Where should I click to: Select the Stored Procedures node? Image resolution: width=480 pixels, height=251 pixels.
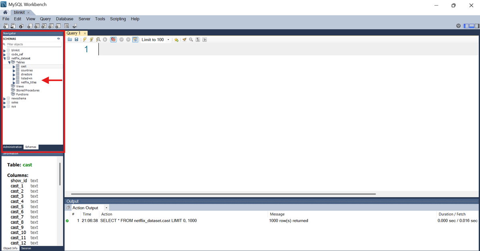(x=28, y=90)
